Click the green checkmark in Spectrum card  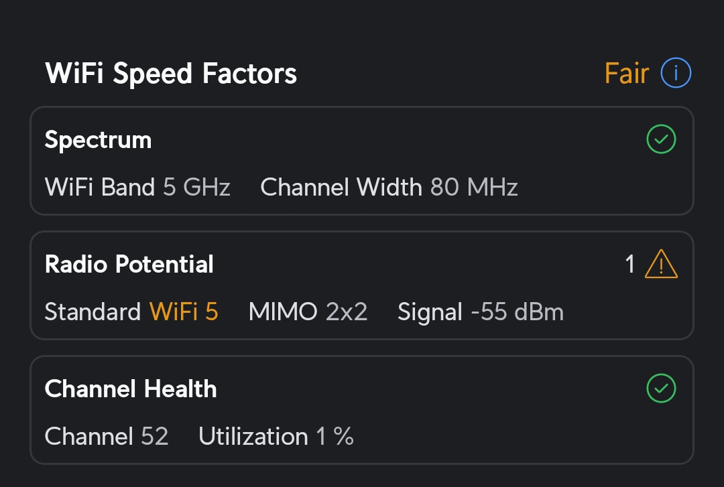pos(661,139)
